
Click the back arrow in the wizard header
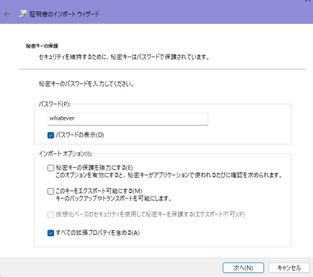7,14
